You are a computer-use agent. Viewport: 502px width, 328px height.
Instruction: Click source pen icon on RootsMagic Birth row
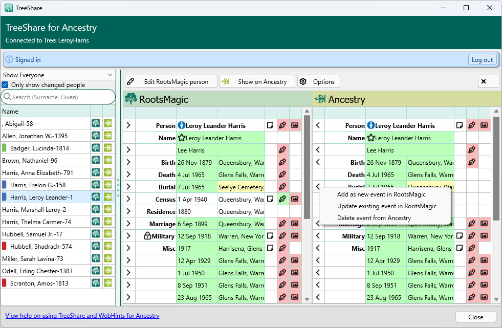click(282, 162)
